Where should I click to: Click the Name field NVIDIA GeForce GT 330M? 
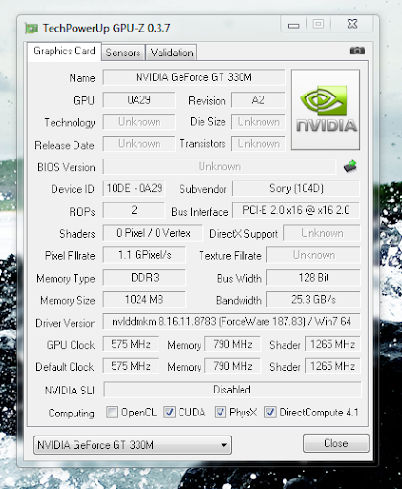point(194,77)
